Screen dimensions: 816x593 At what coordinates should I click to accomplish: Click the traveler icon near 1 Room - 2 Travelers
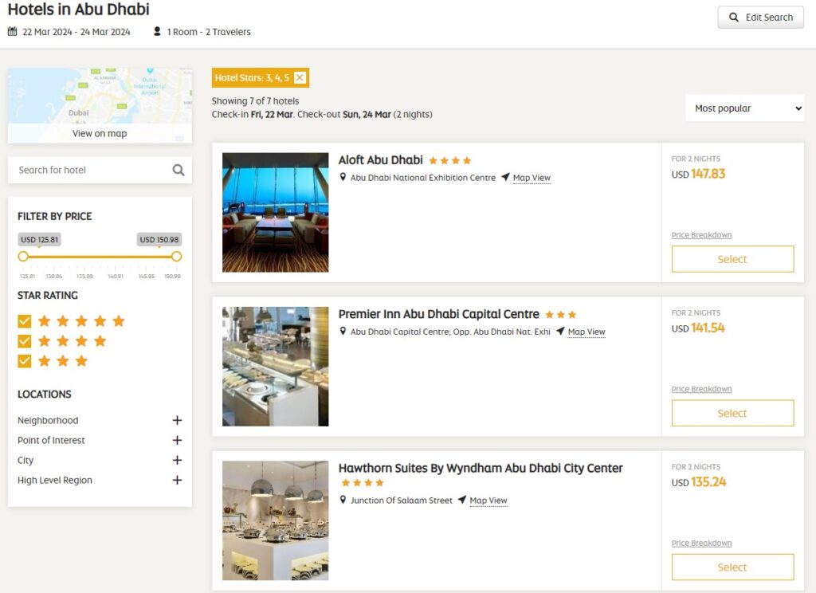[x=157, y=32]
